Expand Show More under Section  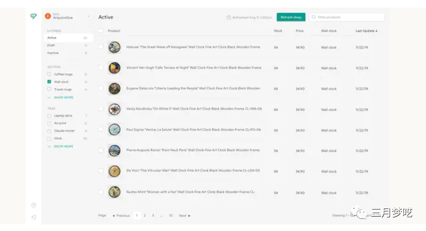(63, 97)
